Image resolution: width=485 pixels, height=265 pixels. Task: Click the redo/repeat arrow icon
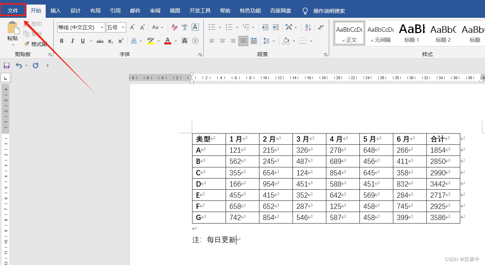coord(36,66)
